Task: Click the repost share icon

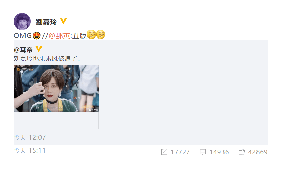Action: click(x=164, y=152)
